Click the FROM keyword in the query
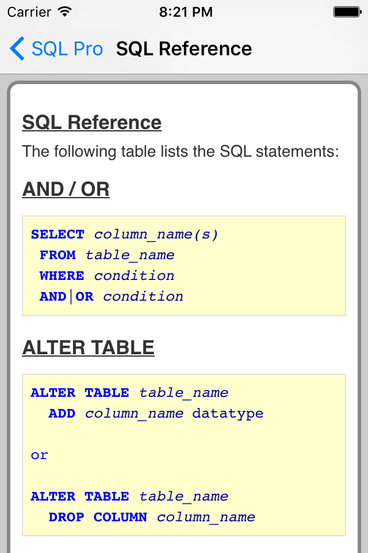Screen dimensions: 368x553 click(57, 255)
